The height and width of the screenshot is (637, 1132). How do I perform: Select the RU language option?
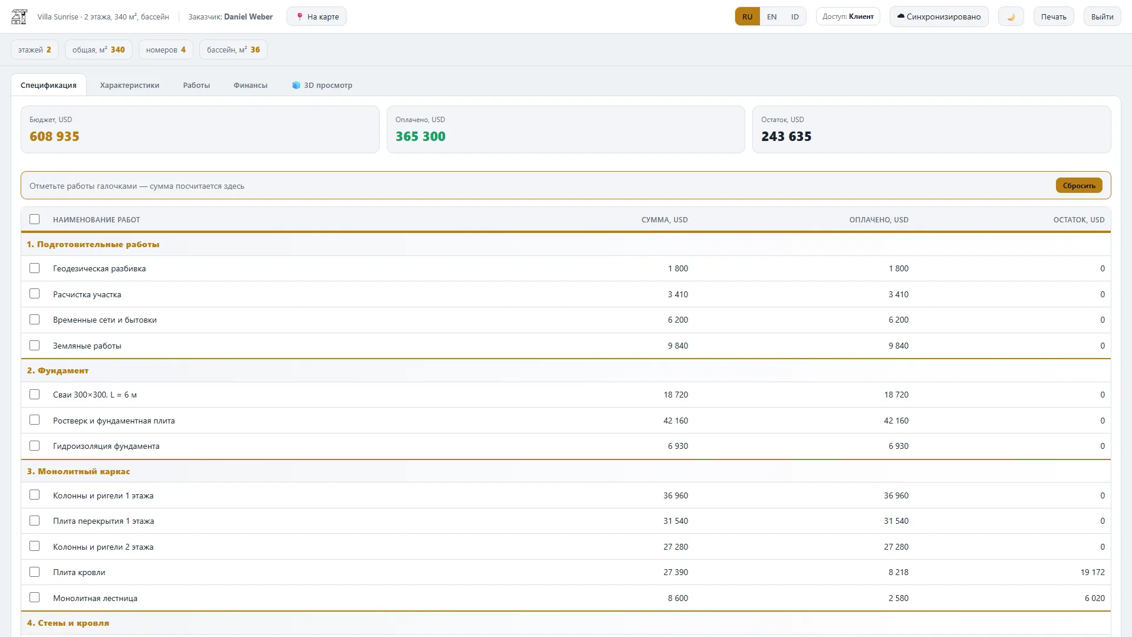[x=748, y=17]
